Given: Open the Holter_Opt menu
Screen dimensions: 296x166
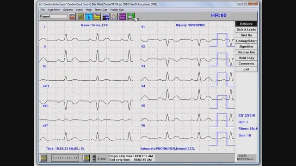Looking at the screenshot, I should 117,10.
